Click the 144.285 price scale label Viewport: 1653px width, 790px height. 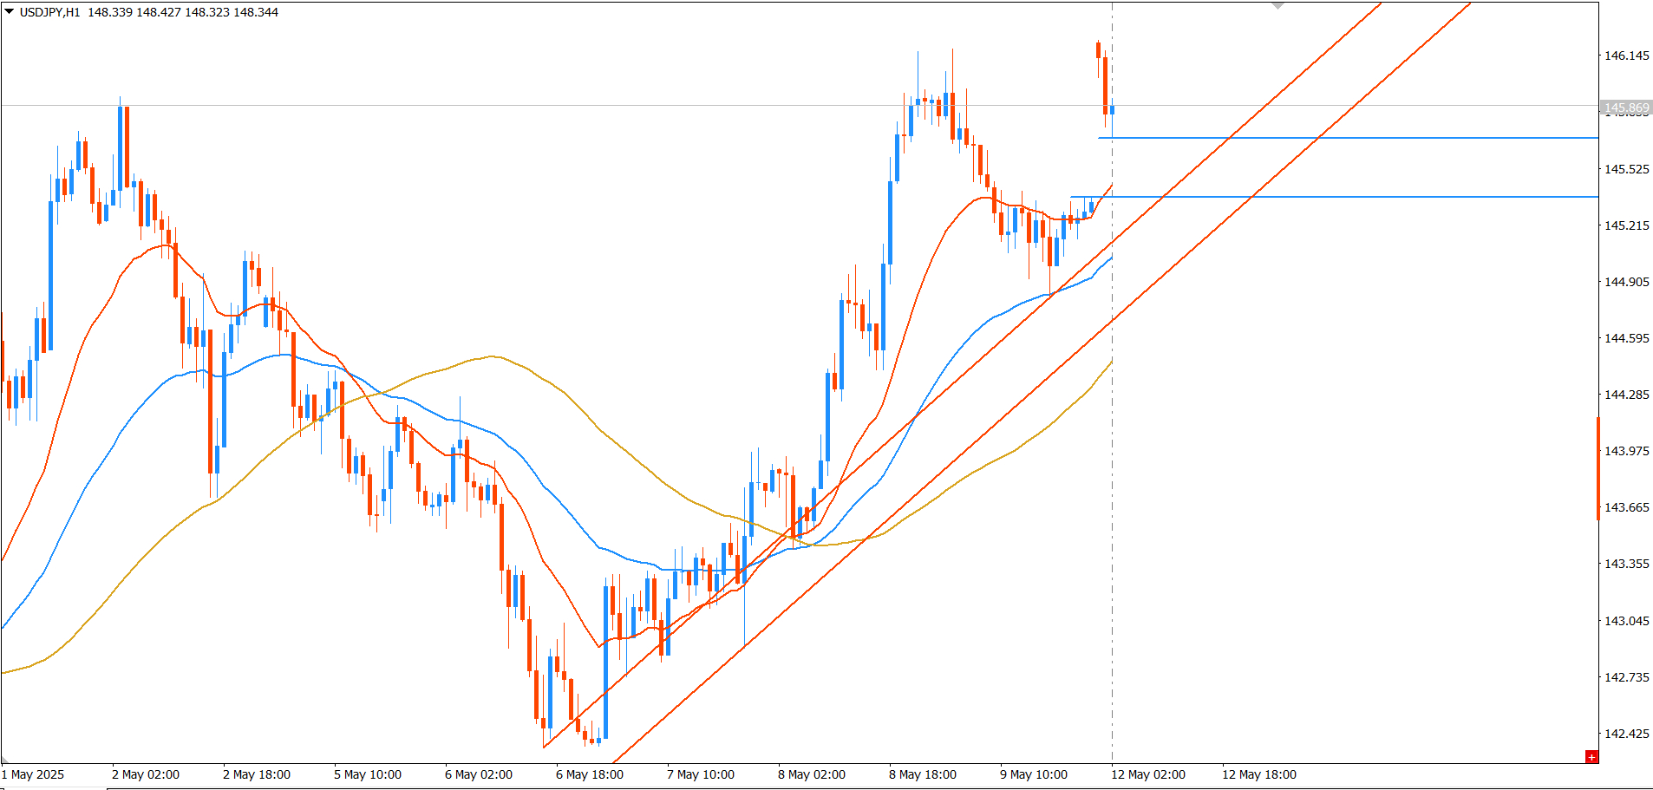coord(1627,395)
